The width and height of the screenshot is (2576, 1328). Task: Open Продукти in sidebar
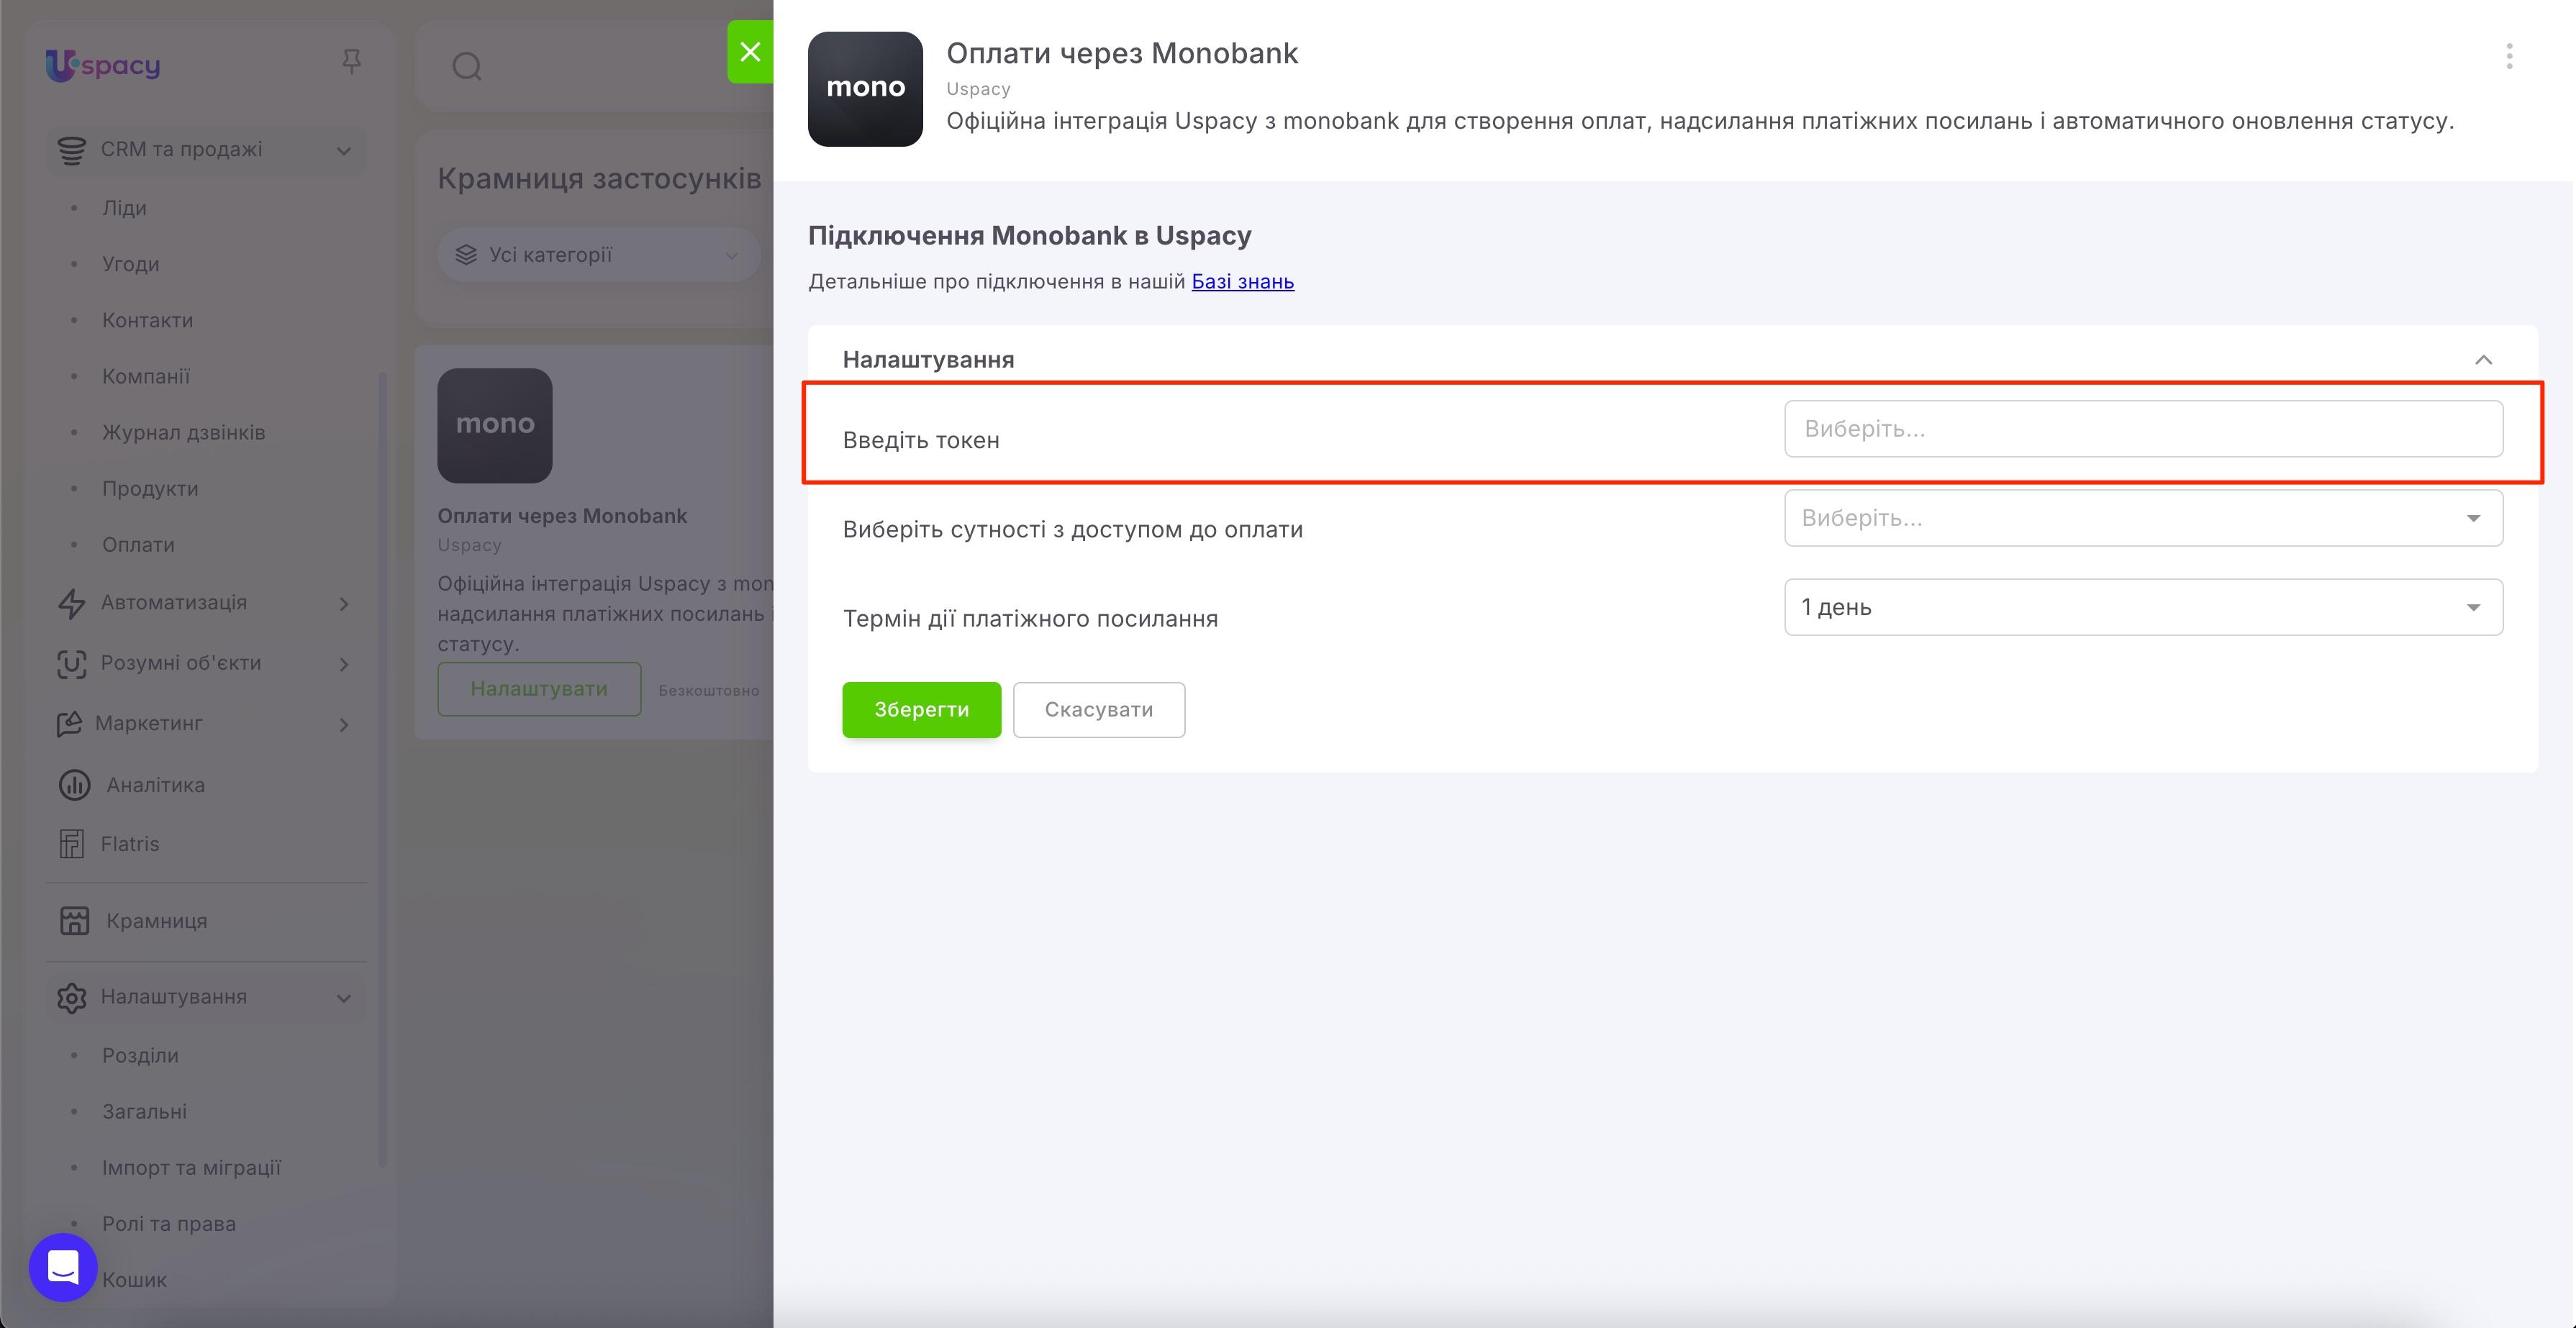pyautogui.click(x=150, y=489)
